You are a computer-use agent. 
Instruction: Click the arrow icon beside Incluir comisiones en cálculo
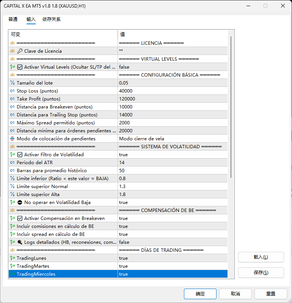click(13, 226)
